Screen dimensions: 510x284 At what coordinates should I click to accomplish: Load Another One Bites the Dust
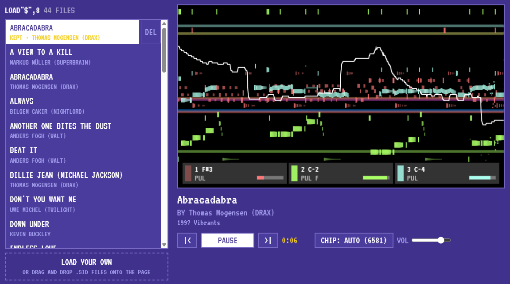pyautogui.click(x=83, y=130)
